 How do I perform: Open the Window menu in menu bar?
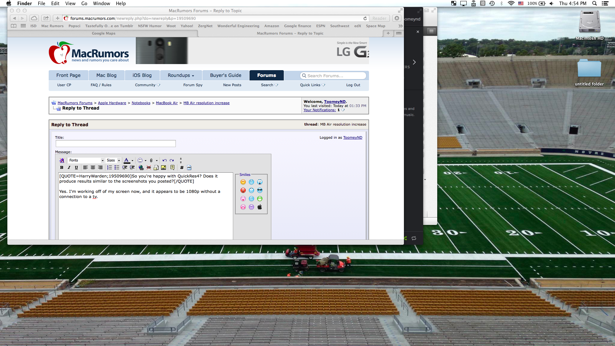(x=102, y=4)
